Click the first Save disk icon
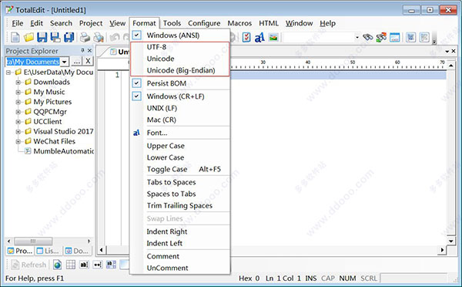This screenshot has width=462, height=287. coord(42,38)
